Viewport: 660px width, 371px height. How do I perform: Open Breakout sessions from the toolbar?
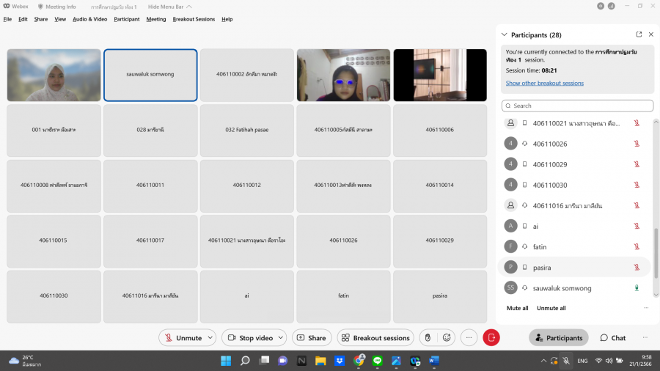tap(375, 338)
